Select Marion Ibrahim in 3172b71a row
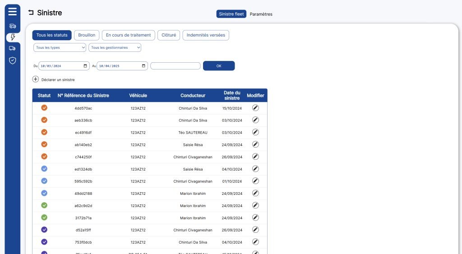Screen dimensions: 462x254 click(x=193, y=218)
